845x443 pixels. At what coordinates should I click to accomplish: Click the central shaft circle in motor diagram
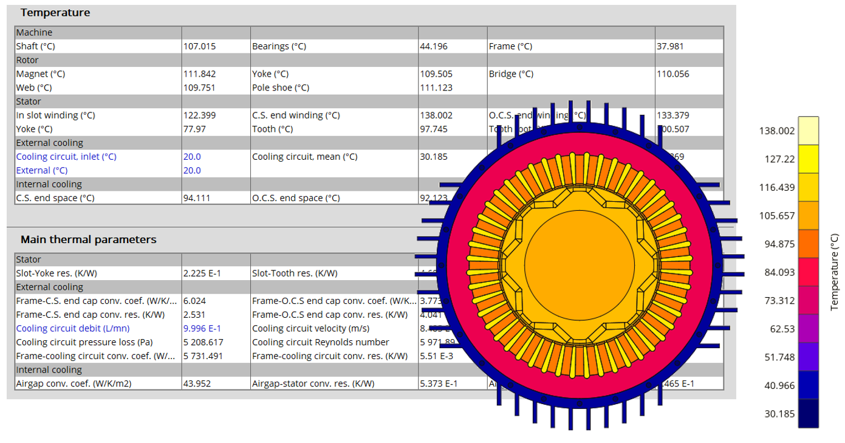pyautogui.click(x=576, y=256)
